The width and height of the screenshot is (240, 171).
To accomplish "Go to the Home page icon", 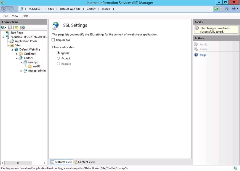I will (x=227, y=9).
